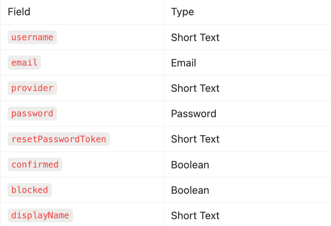Image resolution: width=331 pixels, height=226 pixels.
Task: Select the Password type cell
Action: point(194,113)
